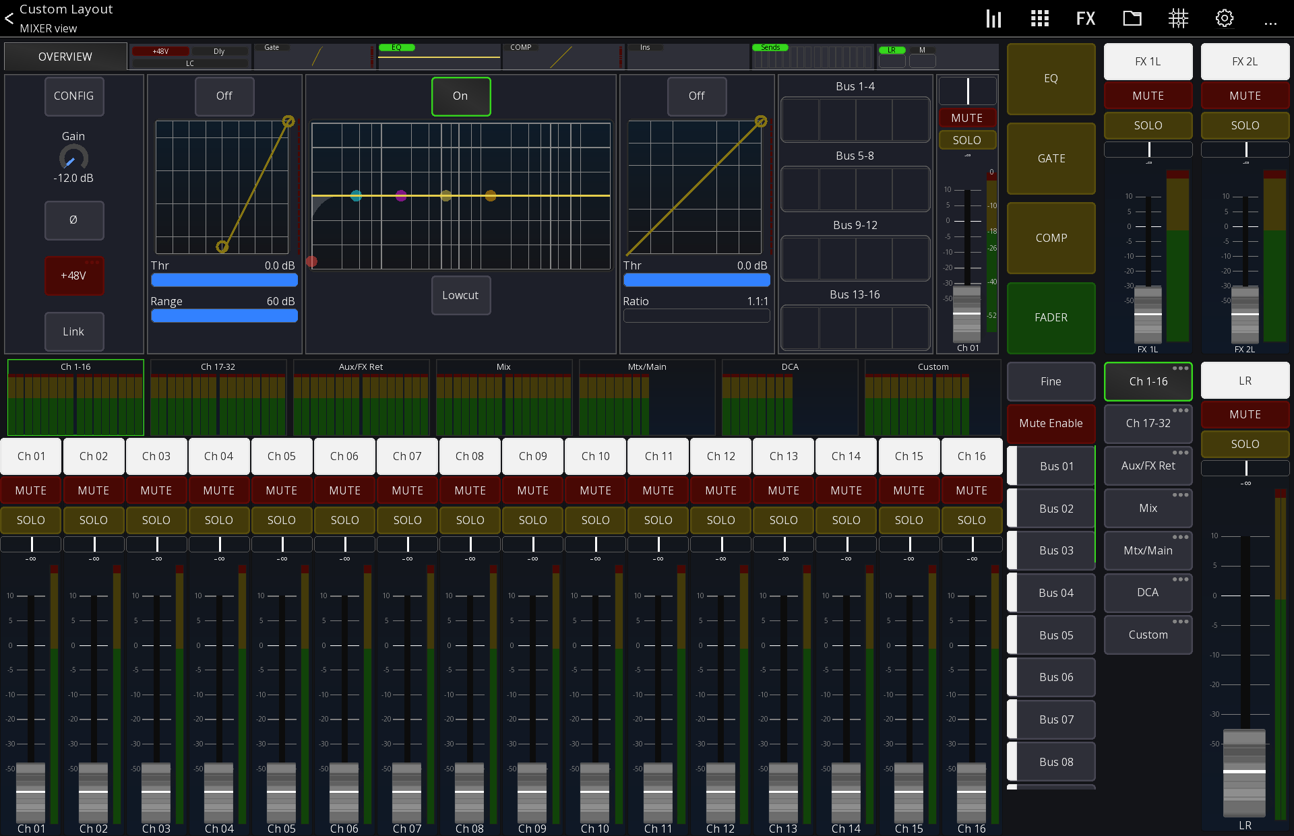Toggle the compressor Off button
Screen dimensions: 1294x836
697,96
